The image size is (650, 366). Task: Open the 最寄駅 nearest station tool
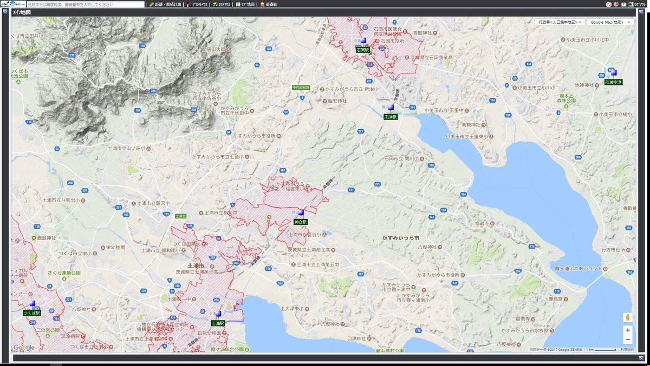(x=269, y=4)
